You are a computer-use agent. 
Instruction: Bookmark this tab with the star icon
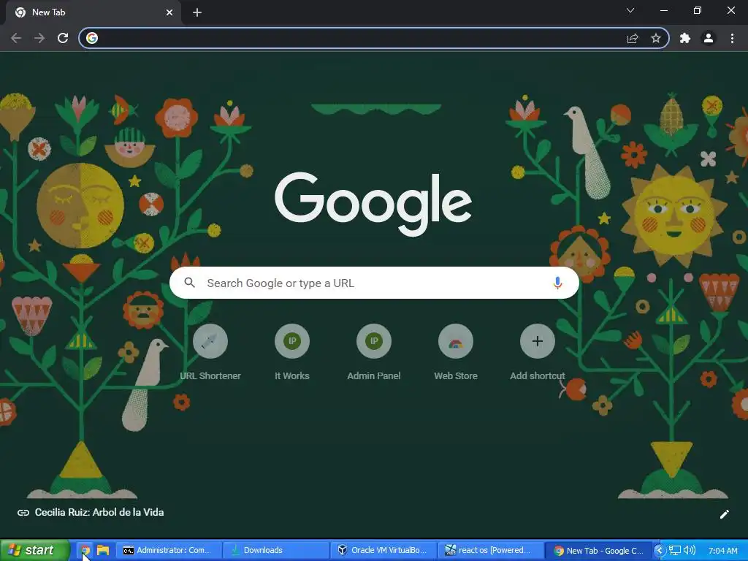(x=656, y=38)
